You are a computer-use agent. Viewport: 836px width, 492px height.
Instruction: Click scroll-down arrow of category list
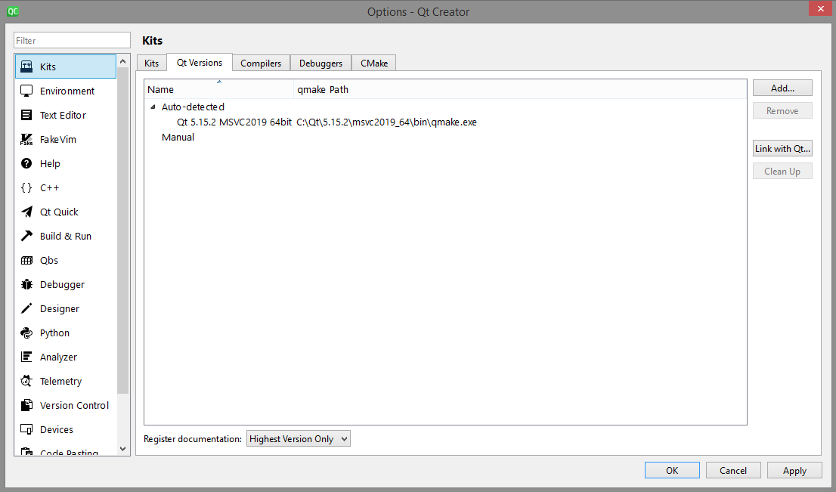coord(123,449)
